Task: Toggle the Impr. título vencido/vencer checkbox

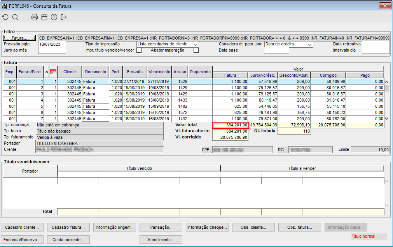Action: pos(139,50)
